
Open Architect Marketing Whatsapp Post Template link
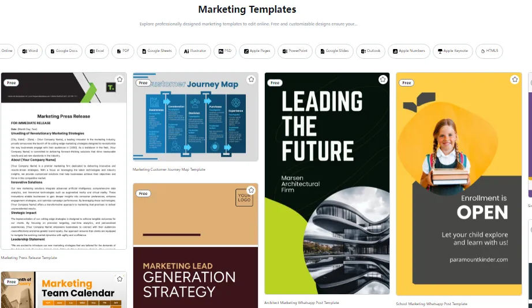click(x=302, y=303)
